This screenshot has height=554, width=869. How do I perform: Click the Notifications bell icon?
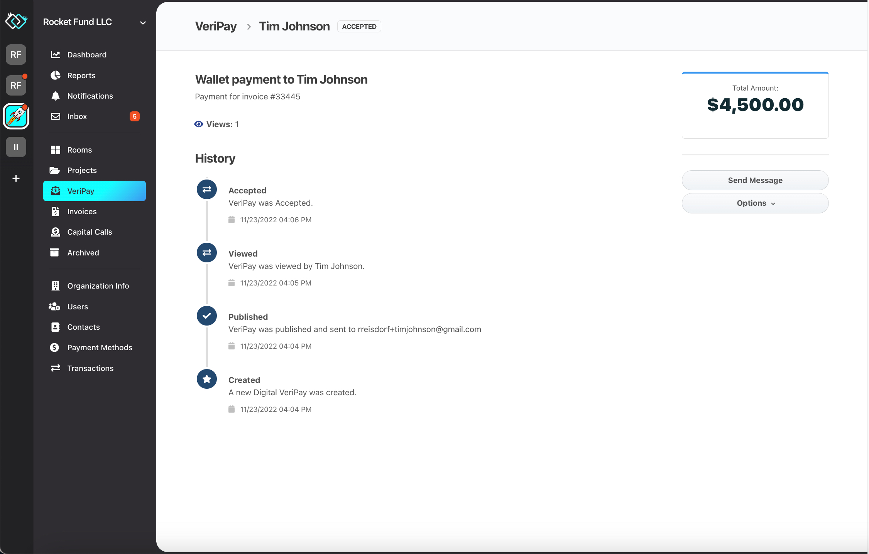(x=55, y=96)
